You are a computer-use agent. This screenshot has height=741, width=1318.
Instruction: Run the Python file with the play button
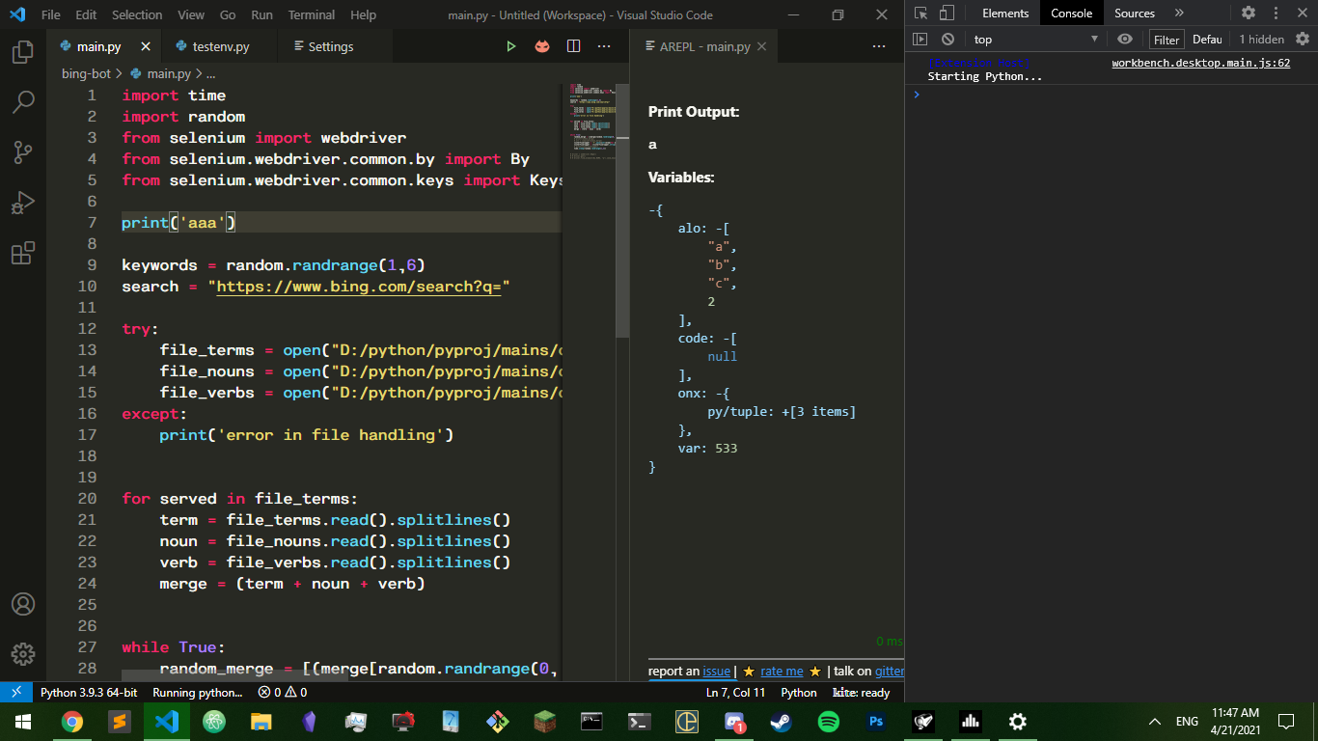click(x=511, y=45)
